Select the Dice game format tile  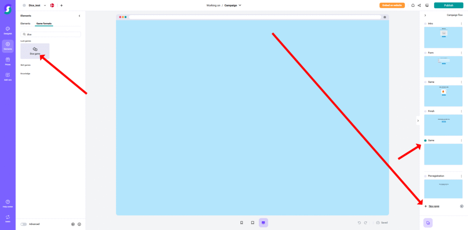coord(35,51)
